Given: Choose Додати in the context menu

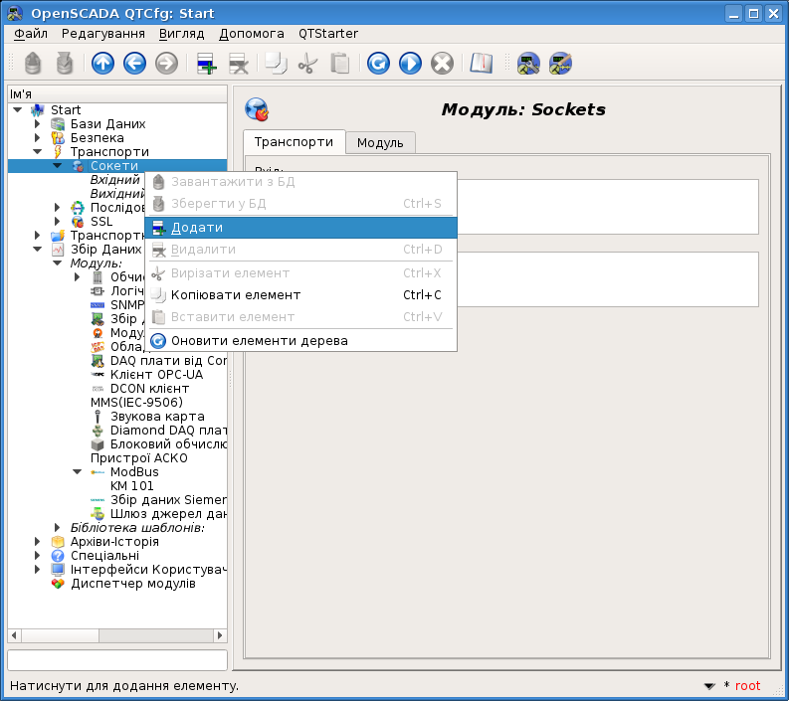Looking at the screenshot, I should [197, 228].
